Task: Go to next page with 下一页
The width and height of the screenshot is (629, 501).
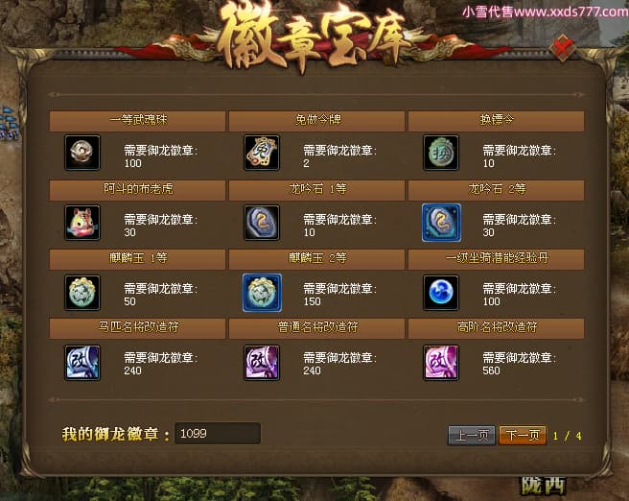Action: (x=523, y=435)
